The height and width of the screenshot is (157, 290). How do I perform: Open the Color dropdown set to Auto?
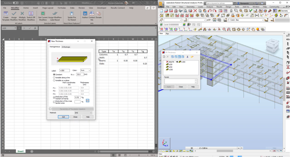point(86,70)
